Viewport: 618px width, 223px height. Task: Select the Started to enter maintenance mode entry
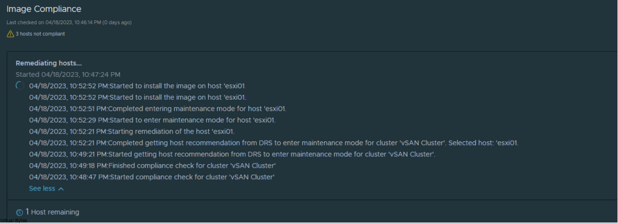pyautogui.click(x=152, y=120)
